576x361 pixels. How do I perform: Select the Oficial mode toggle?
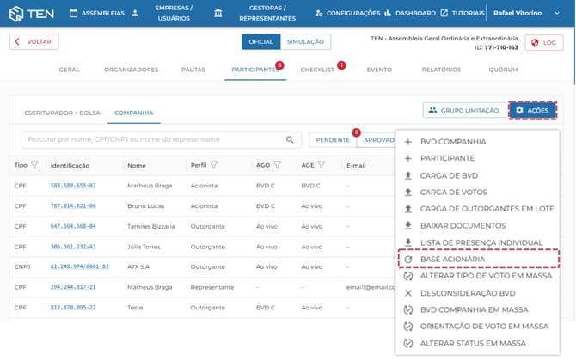(260, 41)
